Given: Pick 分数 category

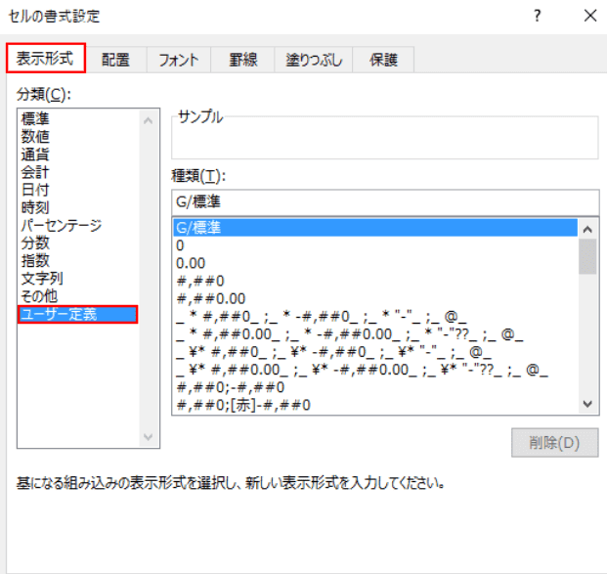Looking at the screenshot, I should point(78,243).
